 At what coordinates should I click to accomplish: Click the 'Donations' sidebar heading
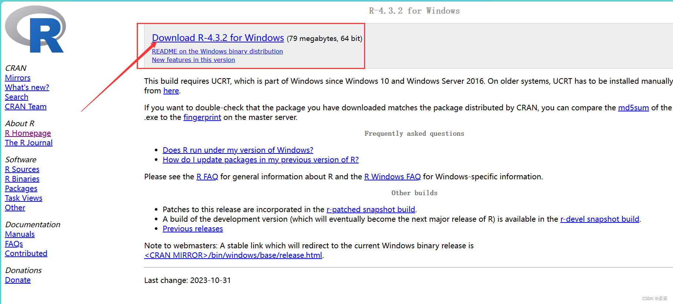[x=23, y=270]
